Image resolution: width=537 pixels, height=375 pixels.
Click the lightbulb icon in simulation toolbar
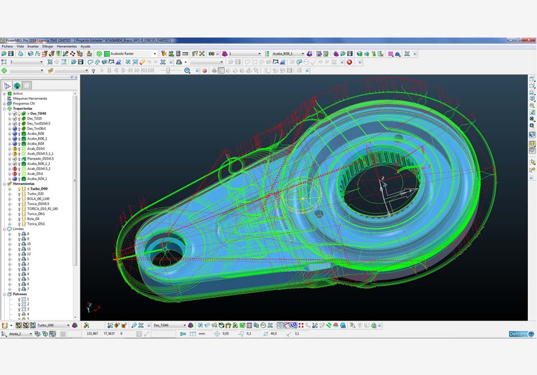pos(93,70)
